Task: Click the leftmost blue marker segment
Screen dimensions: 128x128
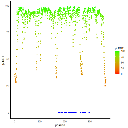Action: tap(59, 113)
